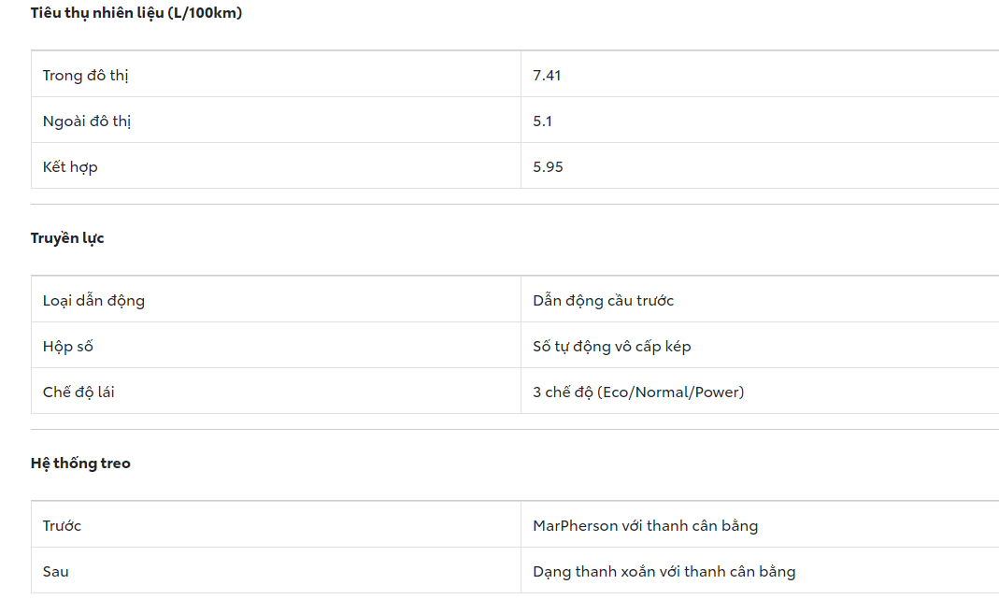Select the Kết hợp row label

click(70, 166)
